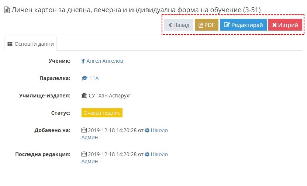Open student link Ангел Ангелов

point(105,61)
